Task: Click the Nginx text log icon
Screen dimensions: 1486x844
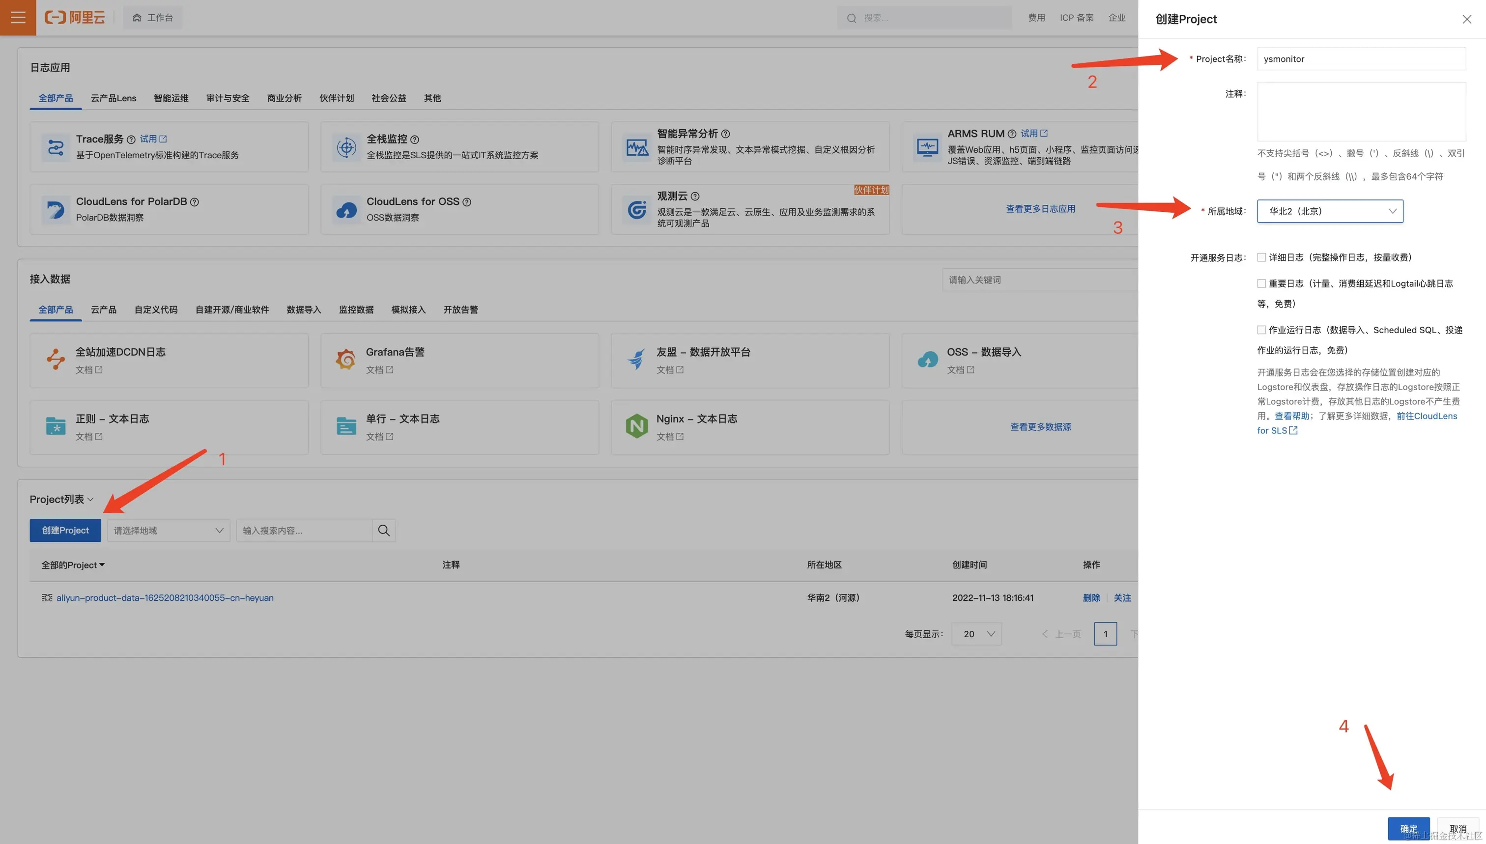Action: 636,426
